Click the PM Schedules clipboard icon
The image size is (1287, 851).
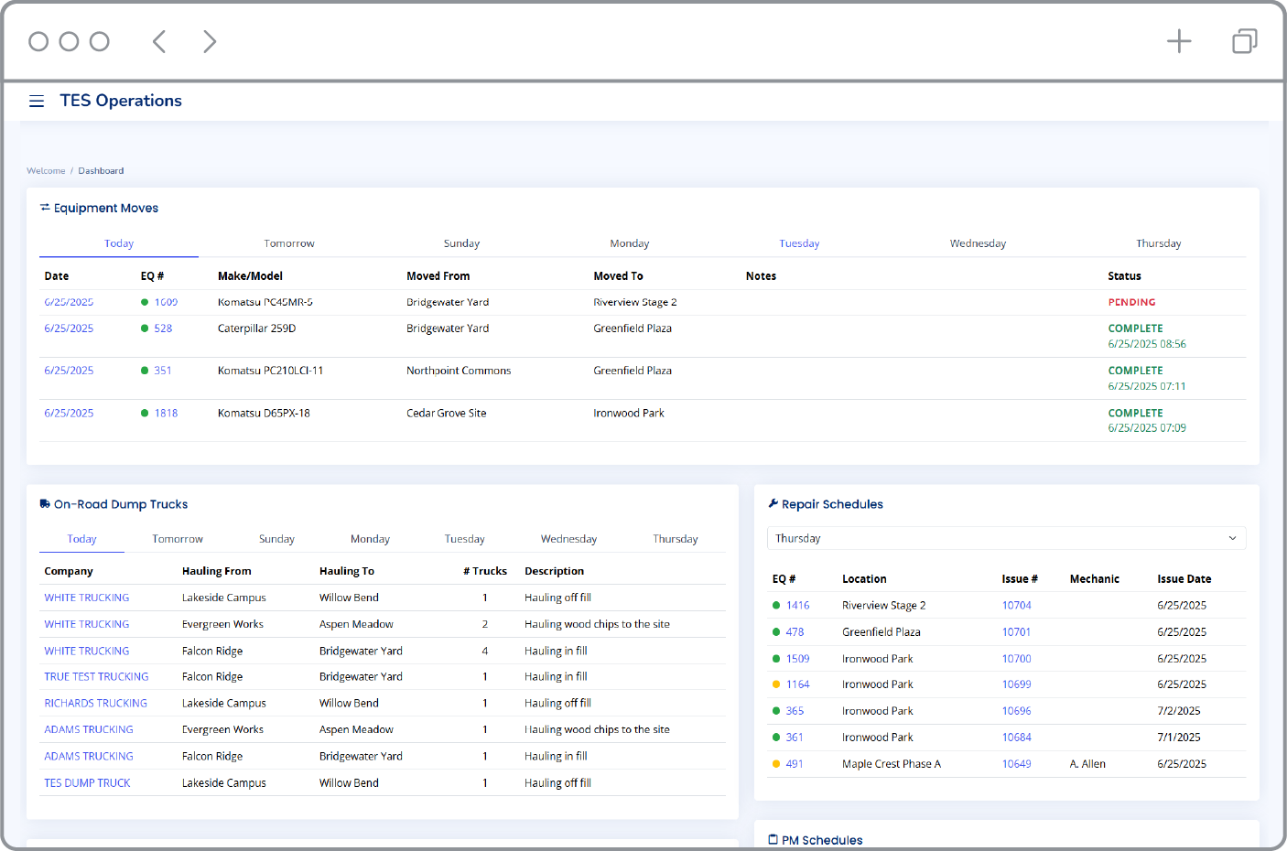773,840
